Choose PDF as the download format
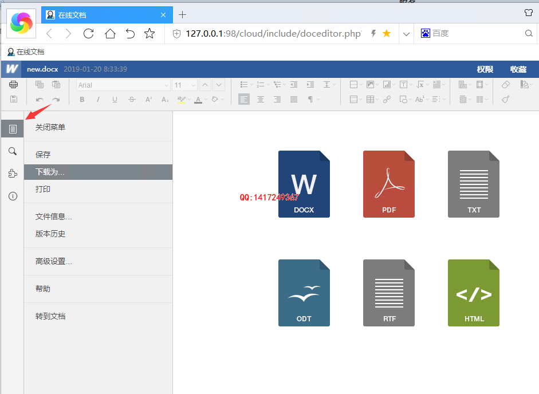 388,184
